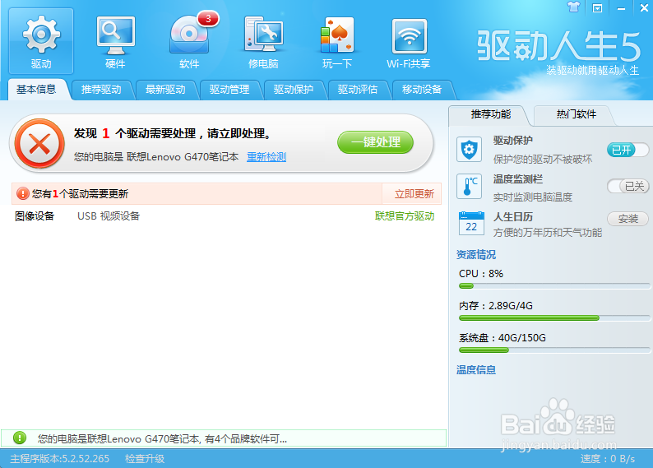The image size is (653, 468).
Task: Select the 推荐功能 side tab
Action: coord(490,114)
